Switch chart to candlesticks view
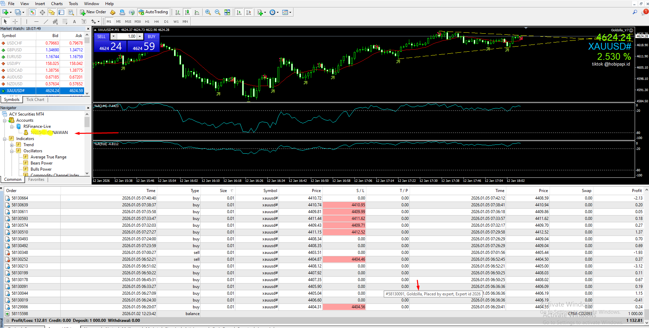This screenshot has width=649, height=328. point(187,12)
